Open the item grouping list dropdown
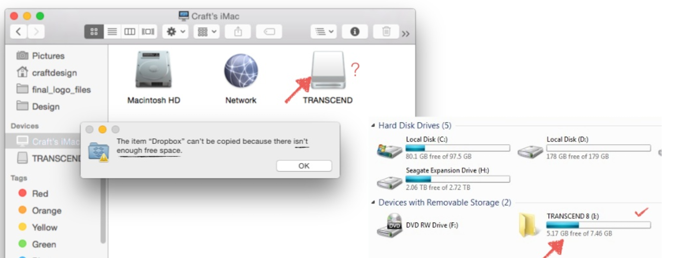Screen dimensions: 678x258 [324, 32]
